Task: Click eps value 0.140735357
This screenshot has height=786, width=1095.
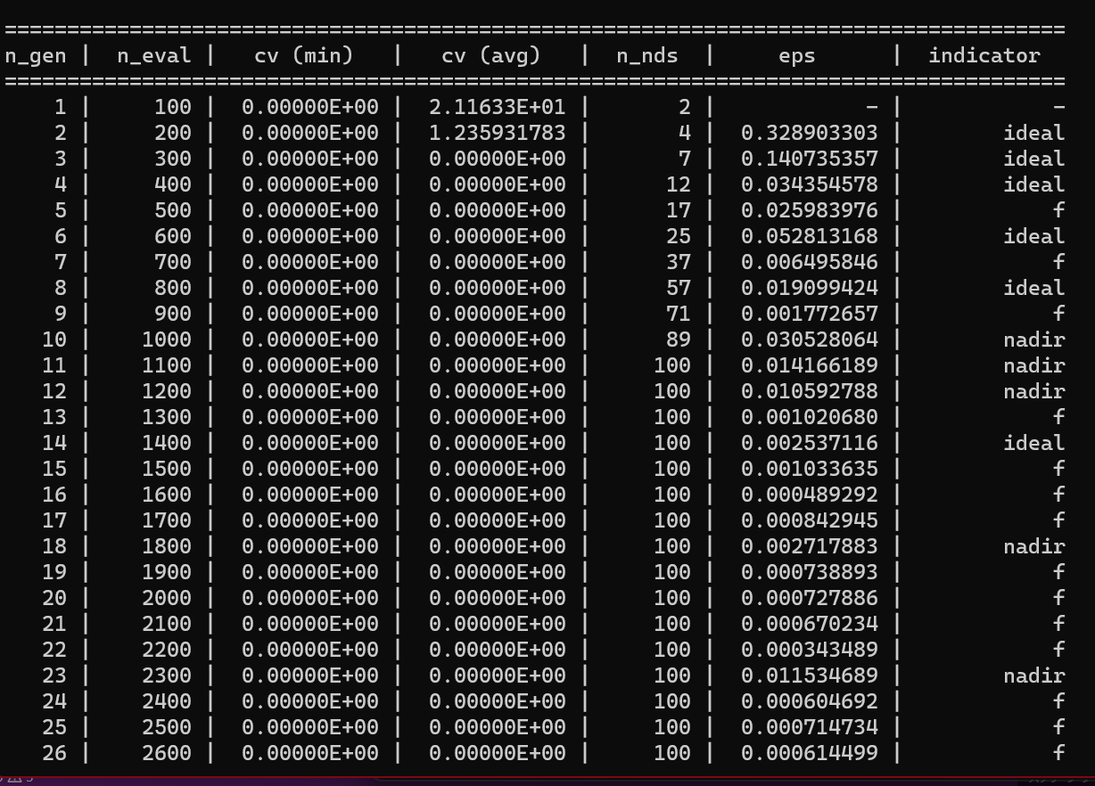Action: point(809,160)
